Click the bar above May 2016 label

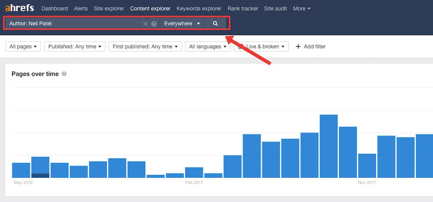21,170
